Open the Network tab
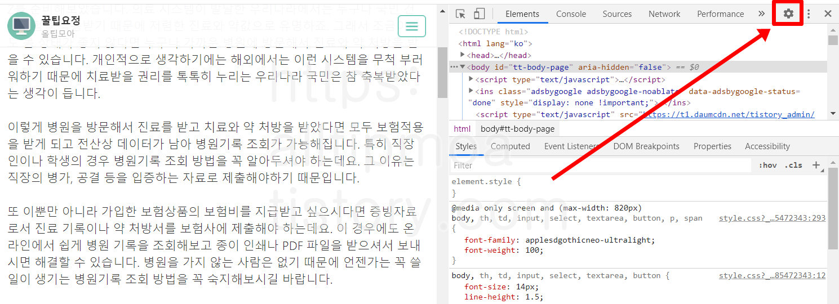 (664, 14)
